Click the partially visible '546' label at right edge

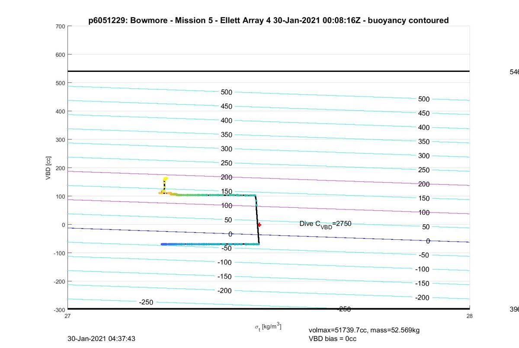(x=514, y=72)
